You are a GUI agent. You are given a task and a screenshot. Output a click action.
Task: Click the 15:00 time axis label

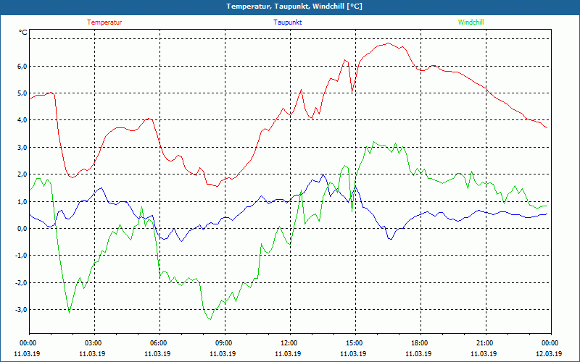(x=355, y=343)
